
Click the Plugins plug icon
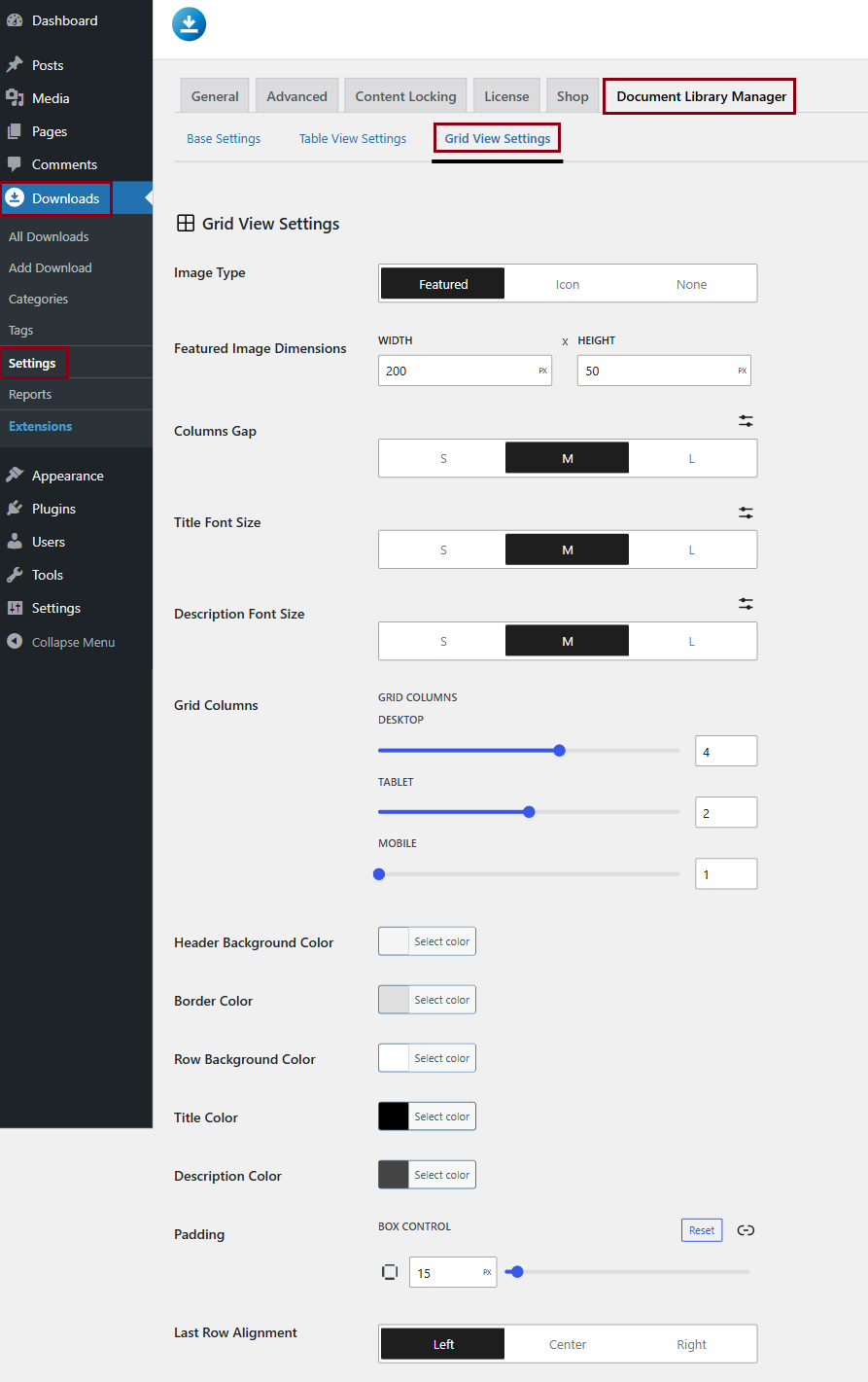click(15, 509)
